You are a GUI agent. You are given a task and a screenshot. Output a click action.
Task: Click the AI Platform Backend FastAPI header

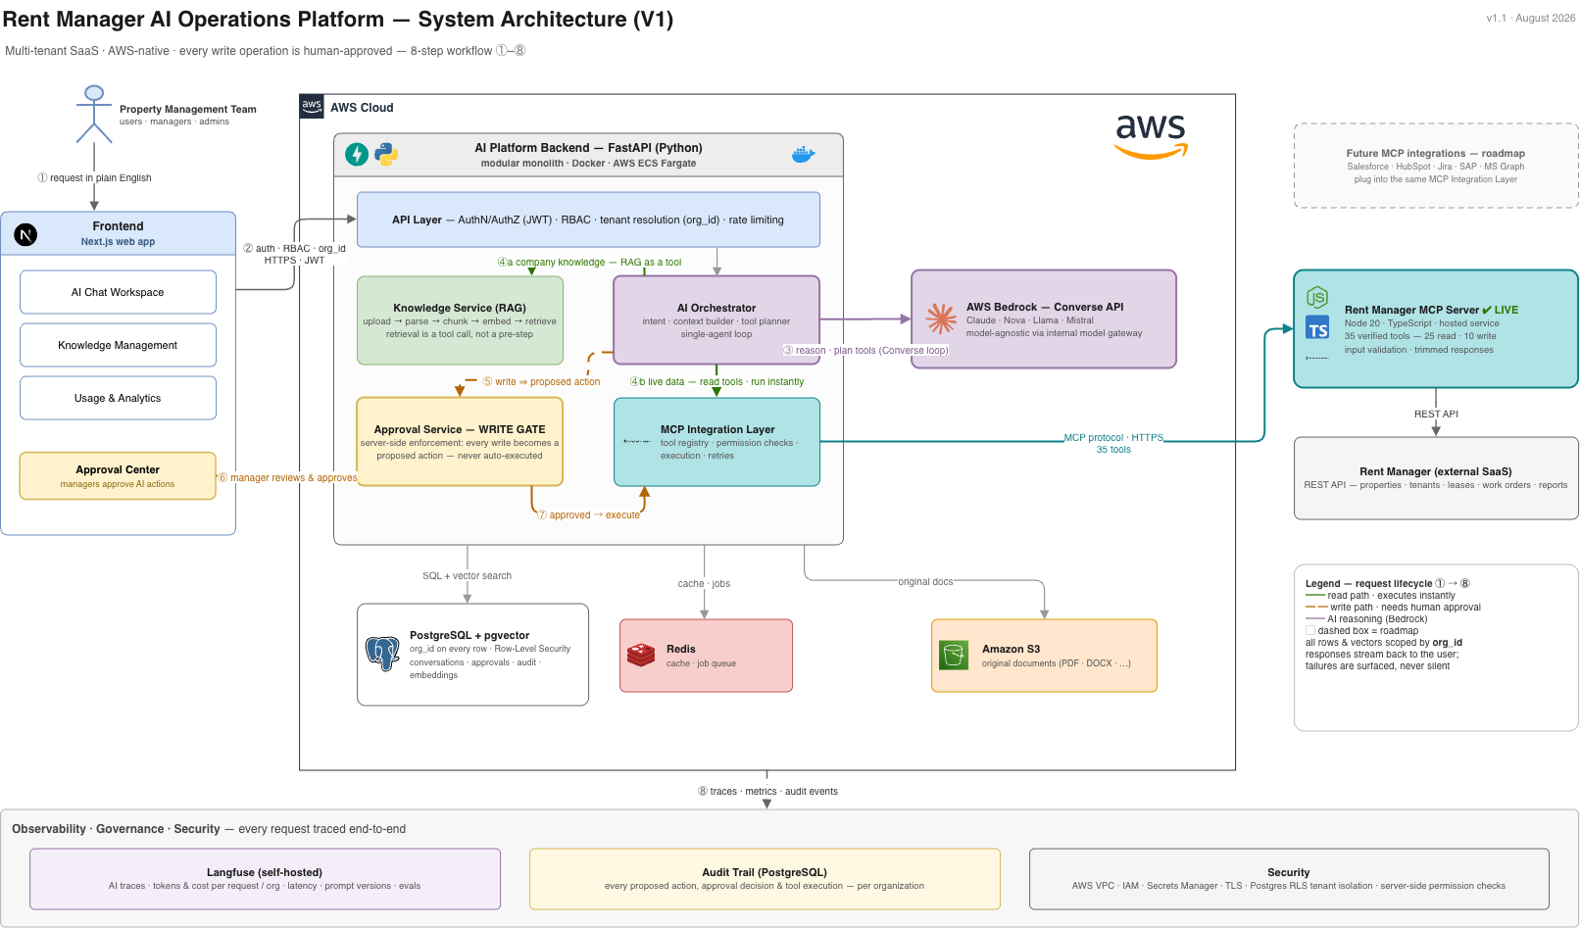point(588,155)
